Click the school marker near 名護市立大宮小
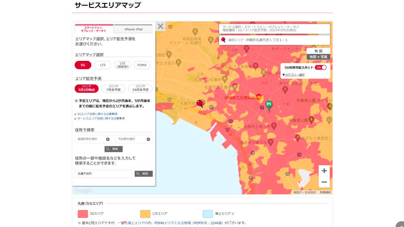This screenshot has width=404, height=227. 178,62
